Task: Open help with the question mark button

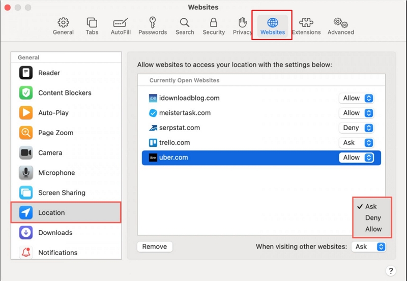Action: click(x=391, y=271)
